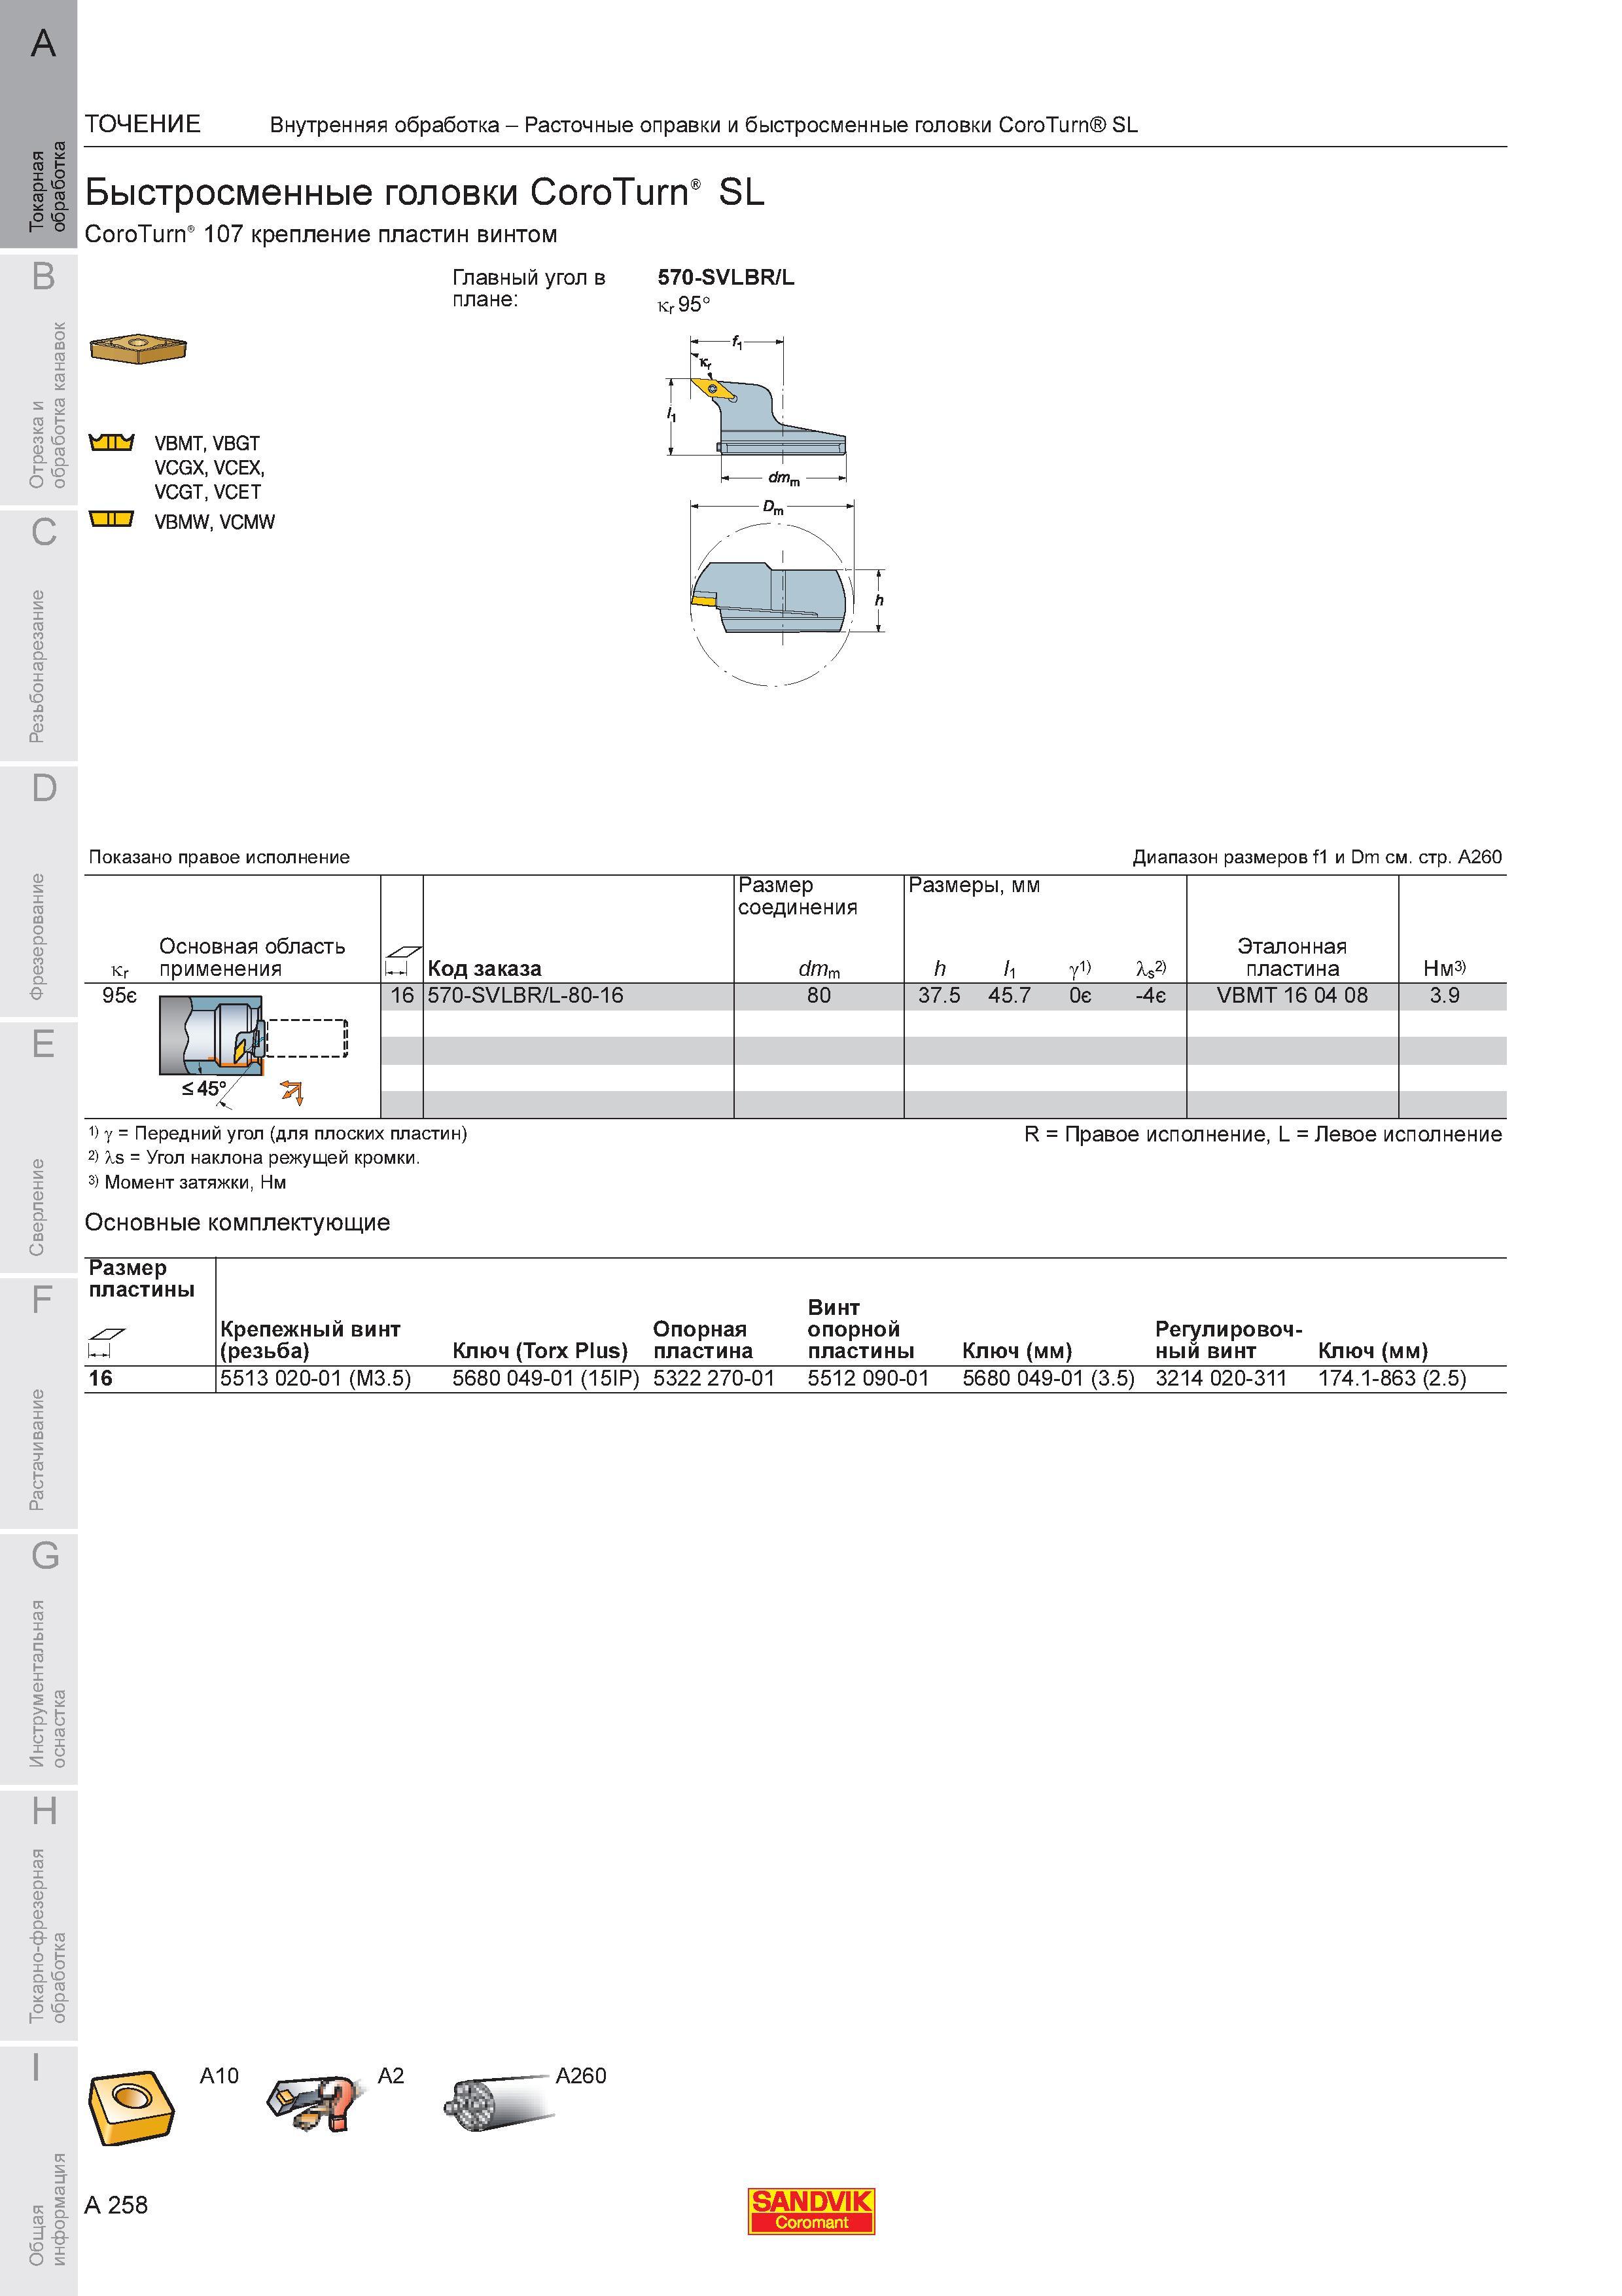Open section tab D Фрезерование

(x=38, y=892)
